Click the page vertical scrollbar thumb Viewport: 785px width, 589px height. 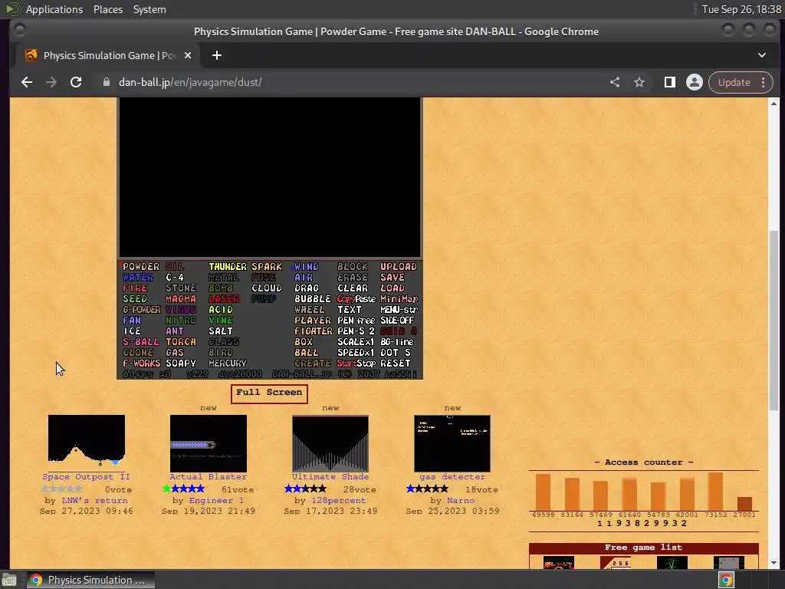(774, 320)
